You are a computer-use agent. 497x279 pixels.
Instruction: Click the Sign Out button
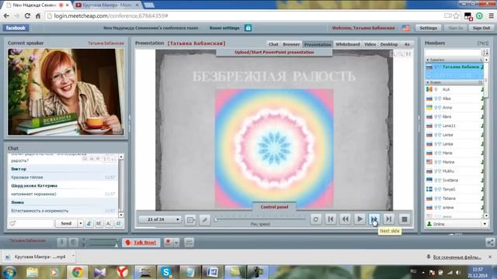481,28
